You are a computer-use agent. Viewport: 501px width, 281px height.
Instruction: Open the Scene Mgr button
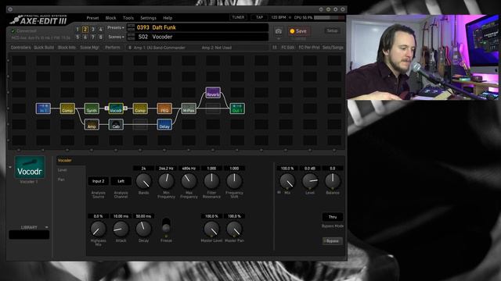[89, 48]
